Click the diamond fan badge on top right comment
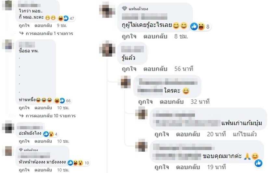271x173 pixels. 124,8
